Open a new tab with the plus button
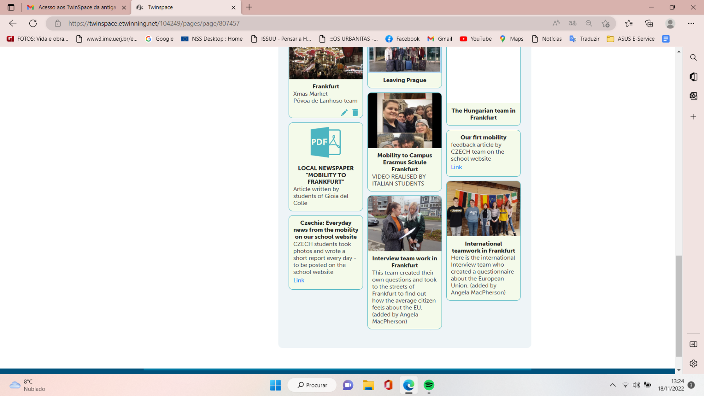 (249, 7)
